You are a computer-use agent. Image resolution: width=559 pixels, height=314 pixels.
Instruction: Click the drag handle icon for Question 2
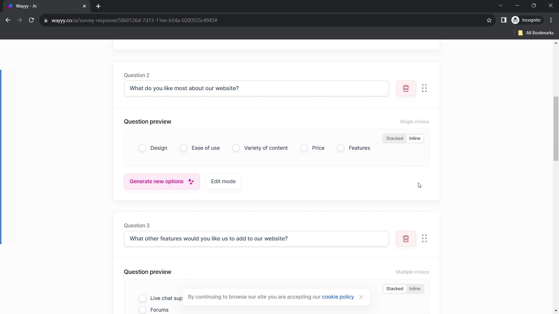[424, 88]
